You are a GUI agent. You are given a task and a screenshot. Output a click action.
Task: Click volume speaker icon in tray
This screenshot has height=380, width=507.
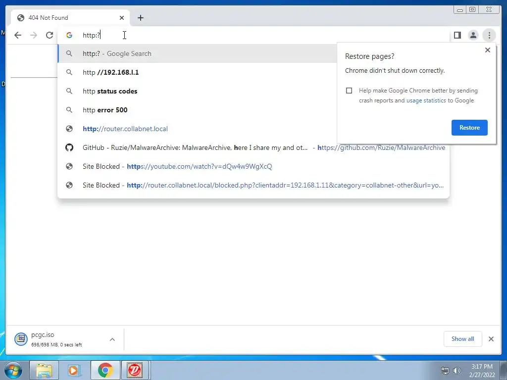[x=457, y=371]
